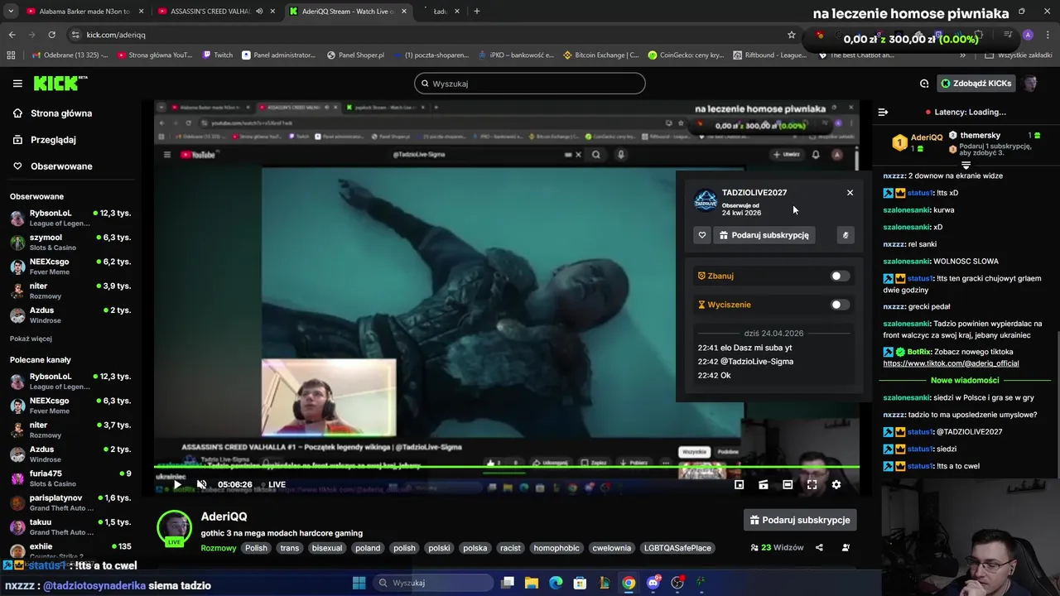Select the Polish tag
The image size is (1060, 596).
[x=256, y=548]
